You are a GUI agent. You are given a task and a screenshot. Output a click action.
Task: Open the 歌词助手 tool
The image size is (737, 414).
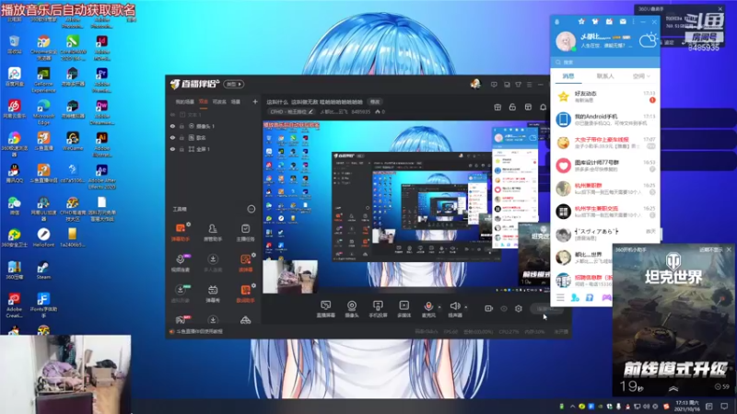[x=245, y=293]
